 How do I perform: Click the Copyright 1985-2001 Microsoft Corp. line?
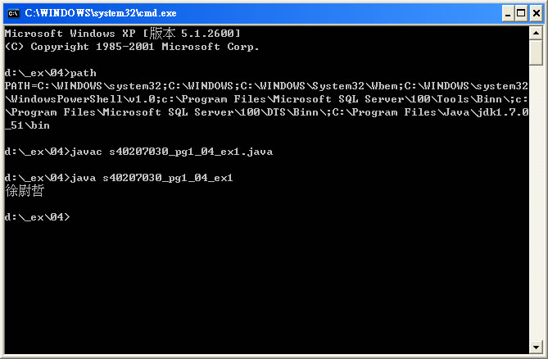pyautogui.click(x=132, y=47)
